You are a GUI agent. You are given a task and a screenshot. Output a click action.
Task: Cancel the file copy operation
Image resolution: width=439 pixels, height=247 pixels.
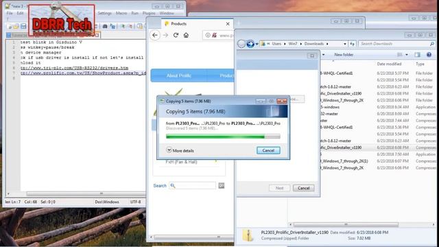point(268,150)
